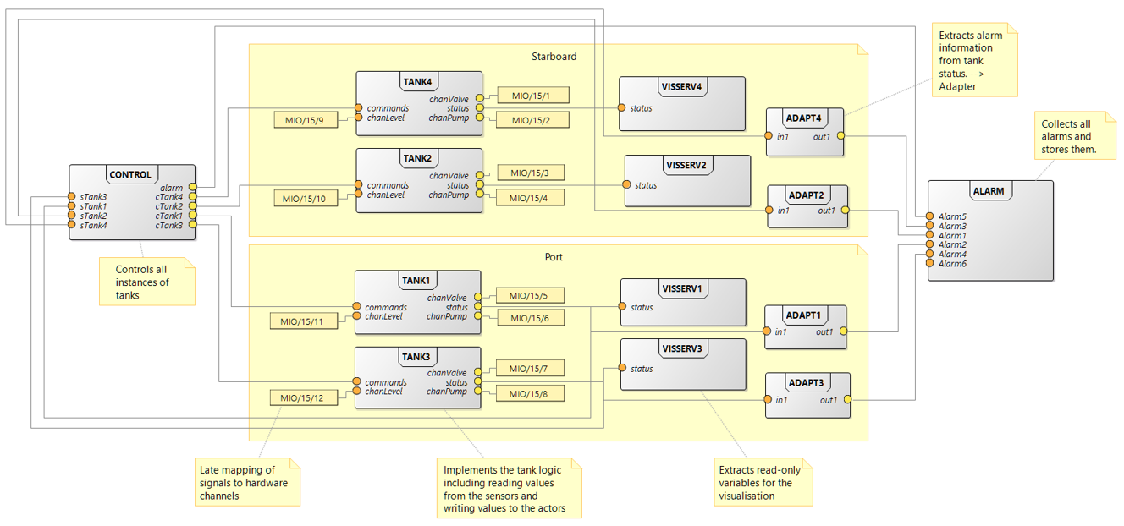Viewport: 1124px width, 526px height.
Task: Select the out1 port of ADAPT3
Action: (846, 400)
